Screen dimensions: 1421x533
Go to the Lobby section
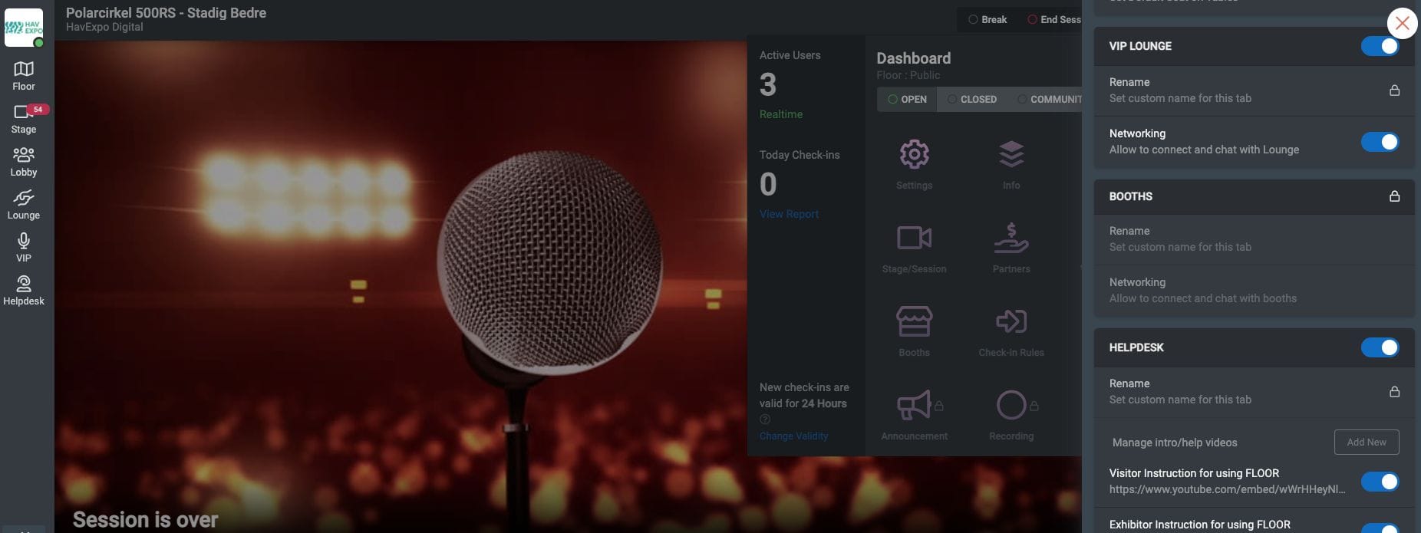(x=24, y=163)
